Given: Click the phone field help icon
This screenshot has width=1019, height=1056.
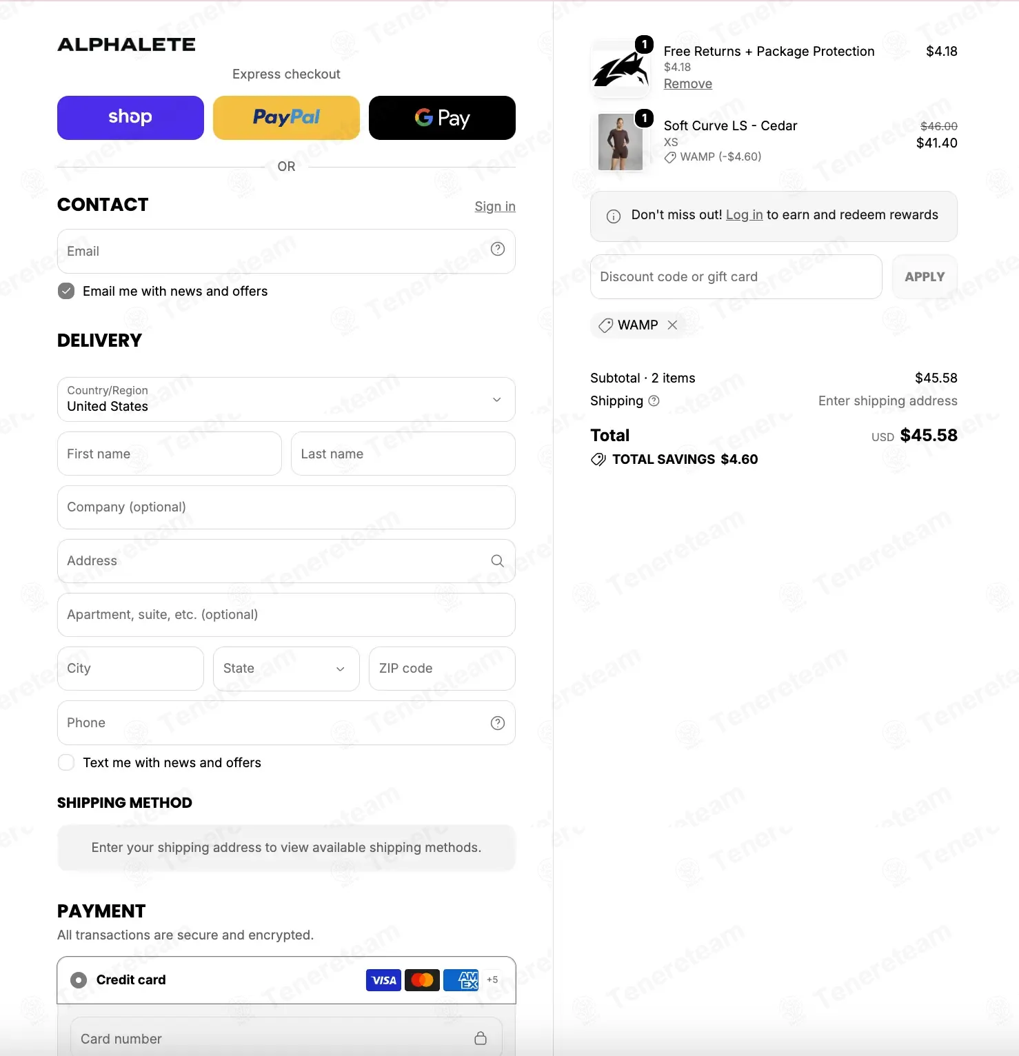Looking at the screenshot, I should [497, 723].
